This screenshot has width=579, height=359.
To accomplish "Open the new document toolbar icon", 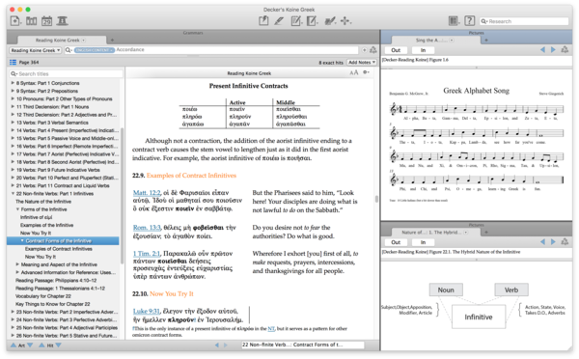I will click(x=15, y=20).
